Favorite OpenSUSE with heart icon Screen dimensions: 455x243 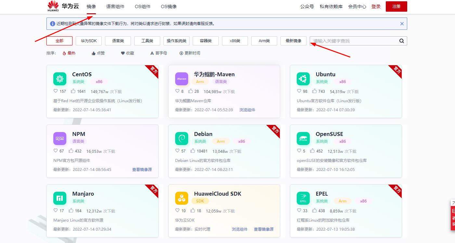pos(299,151)
